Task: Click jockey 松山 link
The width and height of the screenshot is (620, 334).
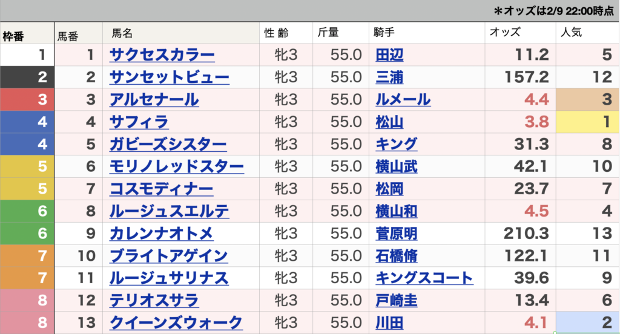Action: tap(389, 122)
